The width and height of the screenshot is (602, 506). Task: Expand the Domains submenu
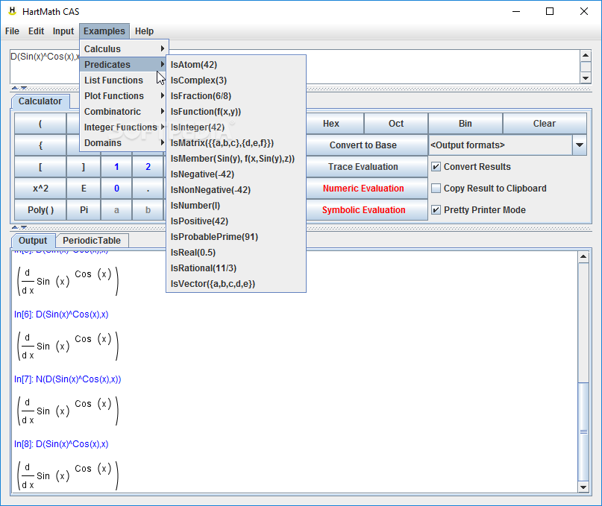coord(124,142)
